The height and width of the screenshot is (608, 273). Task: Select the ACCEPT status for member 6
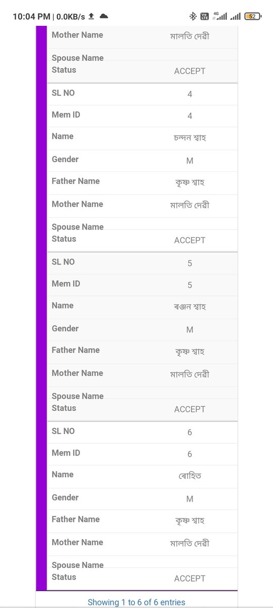coord(190,579)
